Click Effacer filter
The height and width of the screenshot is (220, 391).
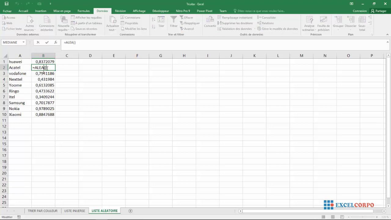tap(187, 17)
